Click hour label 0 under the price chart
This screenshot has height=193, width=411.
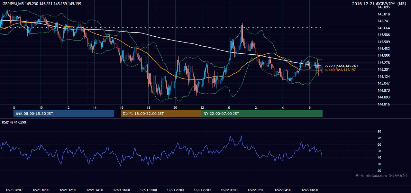pos(229,108)
